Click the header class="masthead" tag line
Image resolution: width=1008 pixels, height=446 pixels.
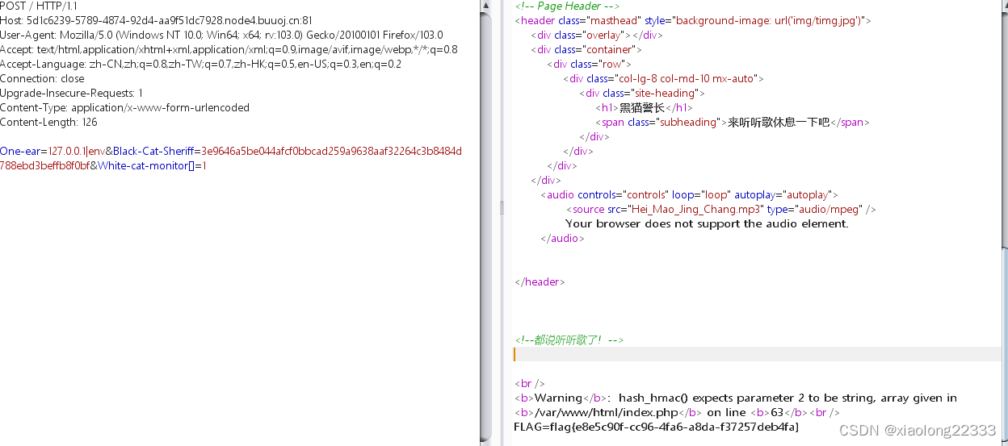(693, 20)
